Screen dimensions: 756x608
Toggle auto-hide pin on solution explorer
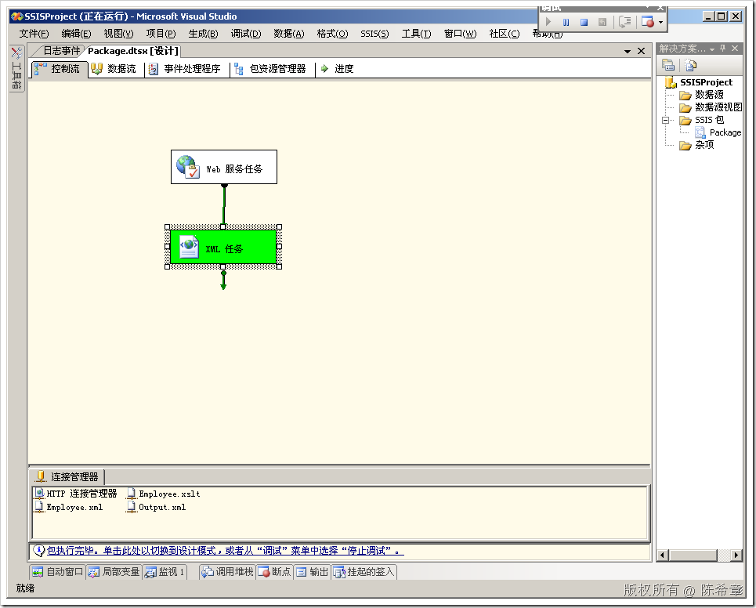pyautogui.click(x=723, y=49)
